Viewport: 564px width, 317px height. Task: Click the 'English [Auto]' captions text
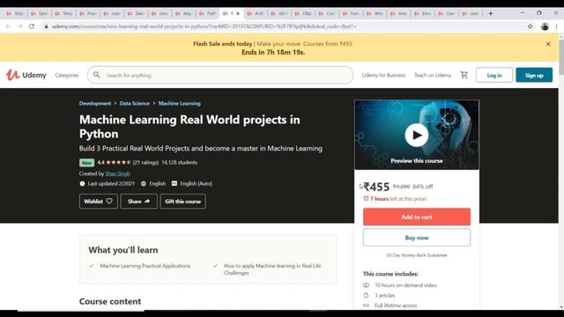[196, 183]
